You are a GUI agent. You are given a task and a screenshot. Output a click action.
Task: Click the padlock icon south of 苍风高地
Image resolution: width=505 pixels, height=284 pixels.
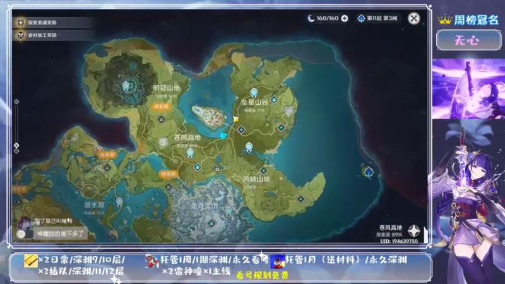point(217,169)
